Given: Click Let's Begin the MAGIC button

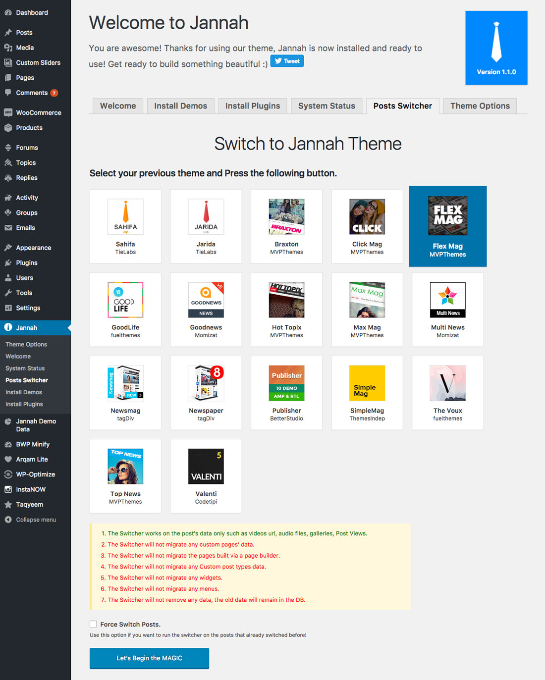Looking at the screenshot, I should 149,658.
